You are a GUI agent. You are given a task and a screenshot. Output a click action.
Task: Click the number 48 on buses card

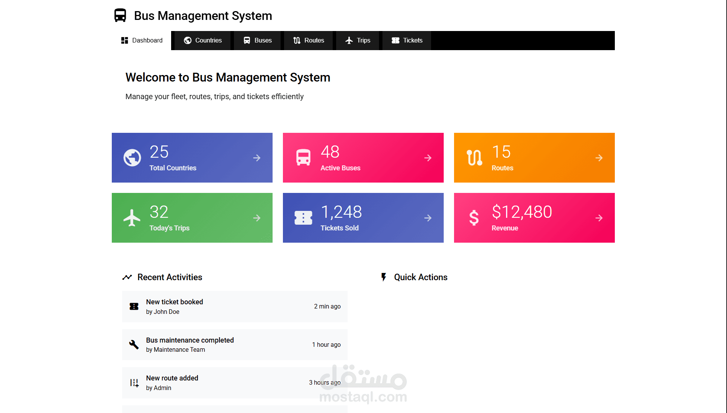click(x=330, y=152)
